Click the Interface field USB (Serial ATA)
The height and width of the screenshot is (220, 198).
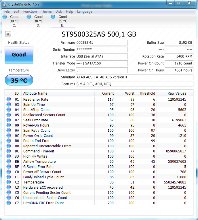pyautogui.click(x=102, y=56)
